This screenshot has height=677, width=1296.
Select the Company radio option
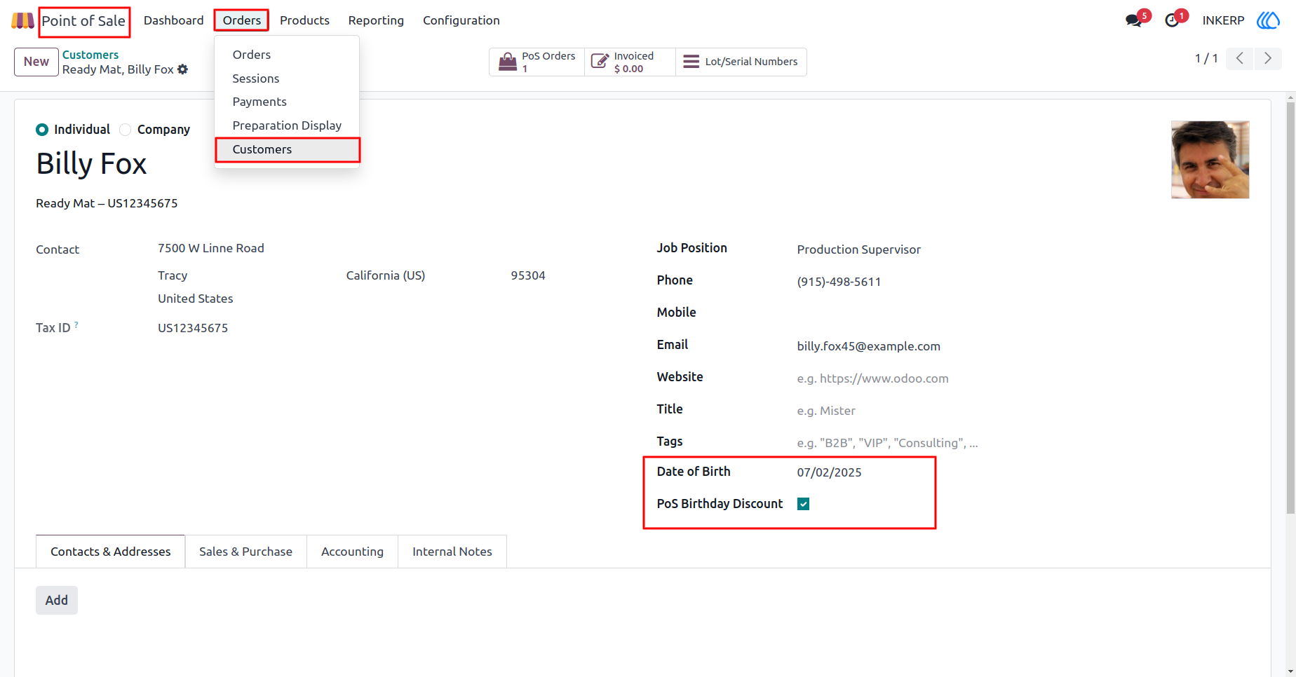(x=126, y=130)
